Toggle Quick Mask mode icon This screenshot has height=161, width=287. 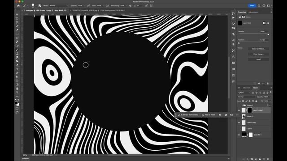coord(17,108)
